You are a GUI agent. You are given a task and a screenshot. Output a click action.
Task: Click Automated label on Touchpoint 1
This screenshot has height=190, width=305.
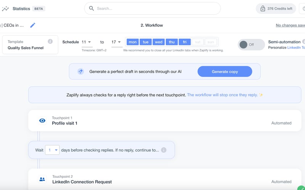281,123
